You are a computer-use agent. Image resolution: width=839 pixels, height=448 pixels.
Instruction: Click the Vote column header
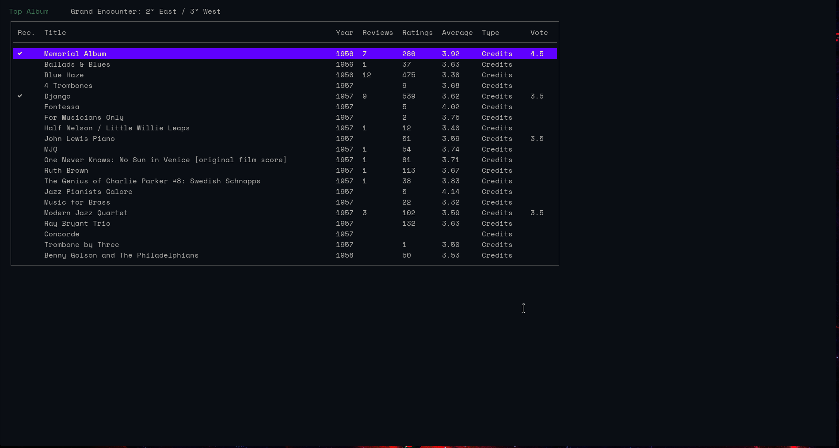click(x=539, y=33)
